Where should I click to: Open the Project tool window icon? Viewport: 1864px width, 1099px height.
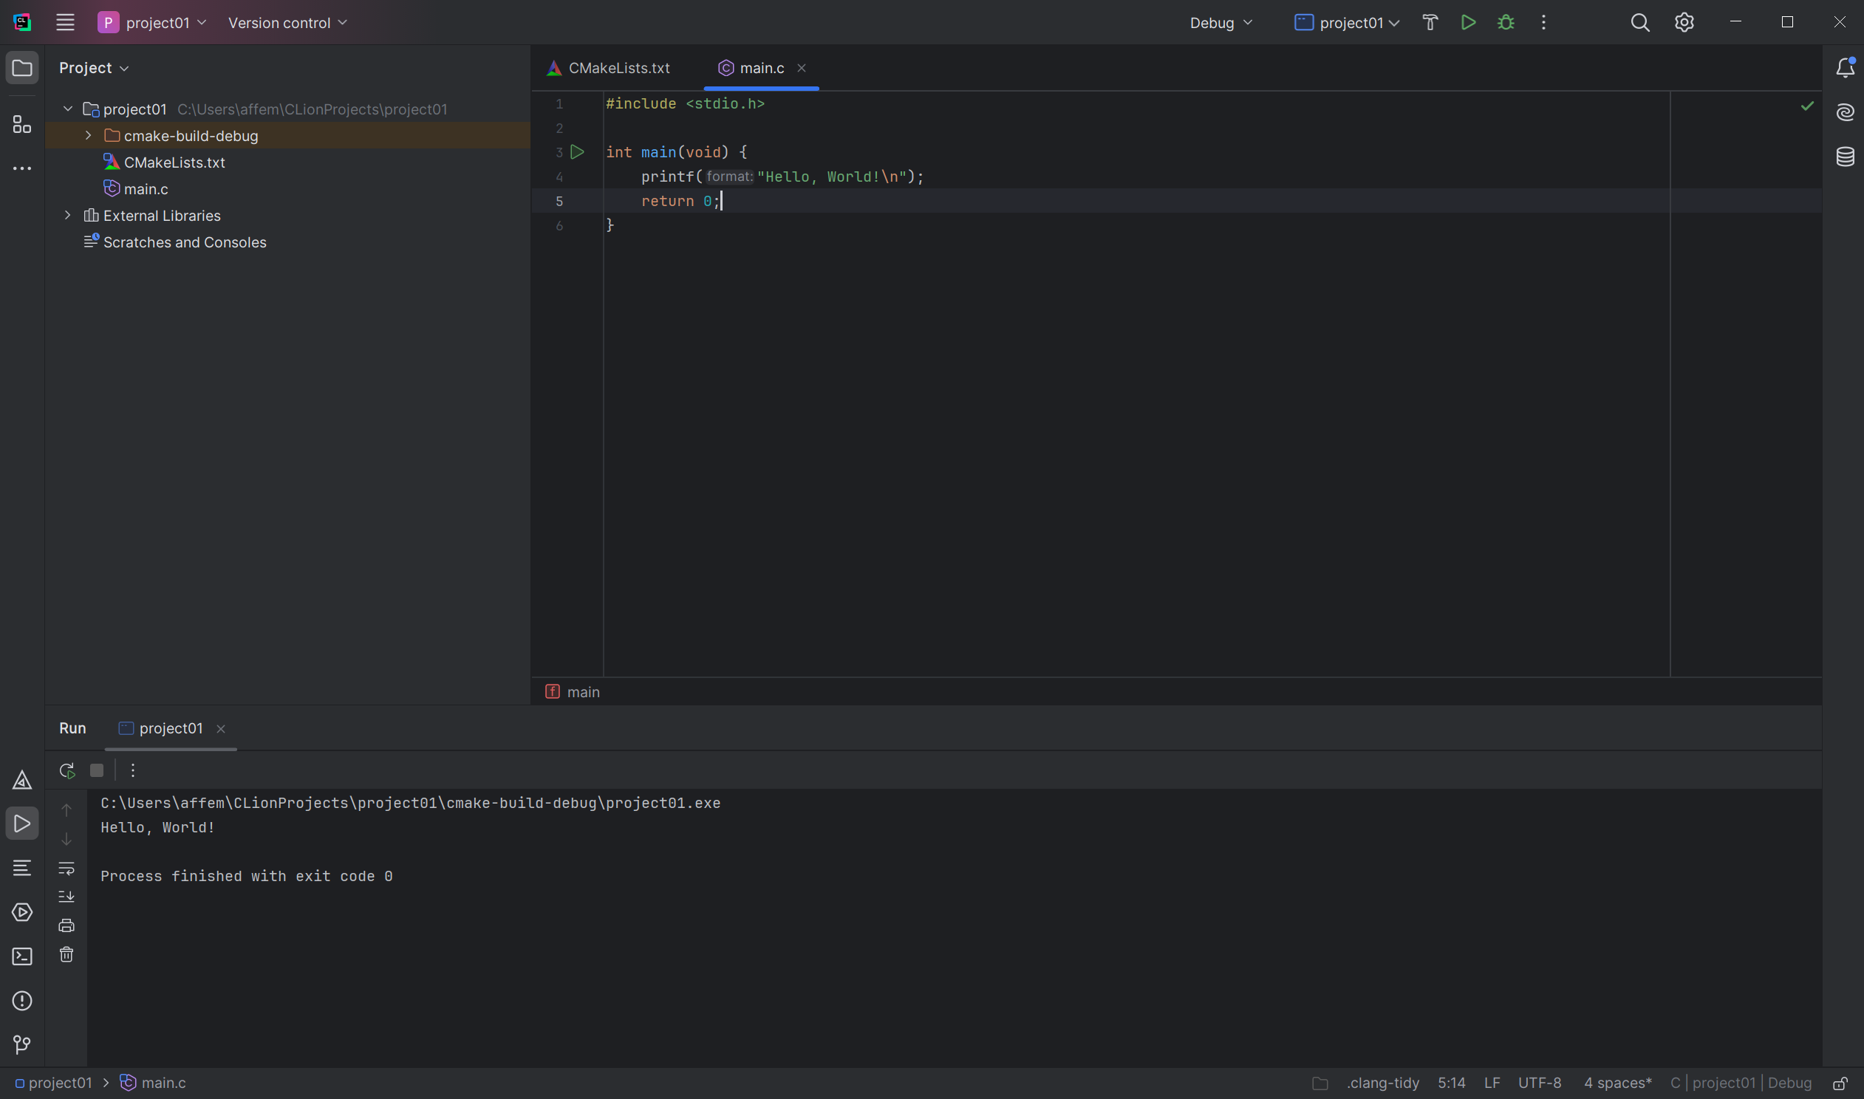pos(22,68)
